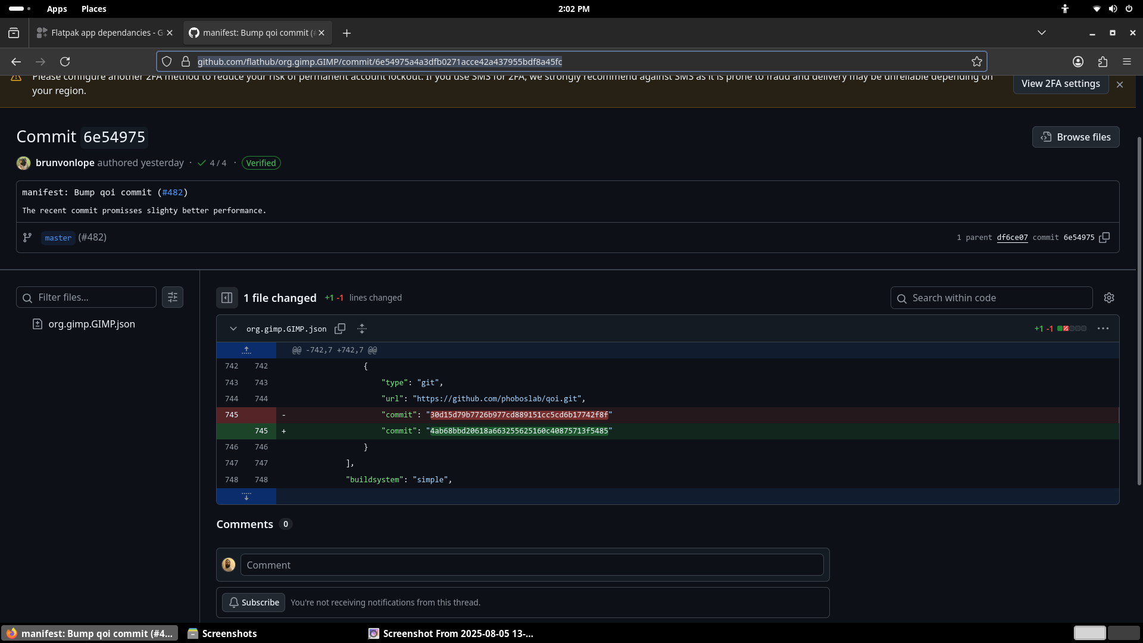Expand all lines in org.gimp.GIMP.json
Image resolution: width=1143 pixels, height=643 pixels.
(x=362, y=329)
